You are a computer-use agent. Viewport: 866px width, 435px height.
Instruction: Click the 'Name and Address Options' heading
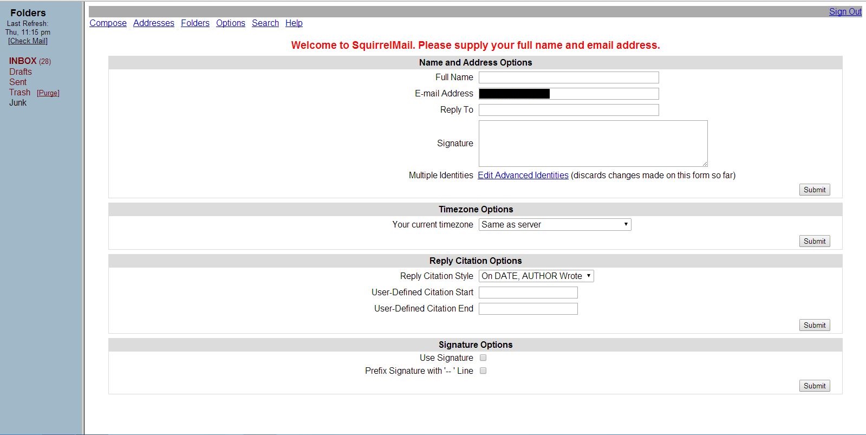[476, 62]
